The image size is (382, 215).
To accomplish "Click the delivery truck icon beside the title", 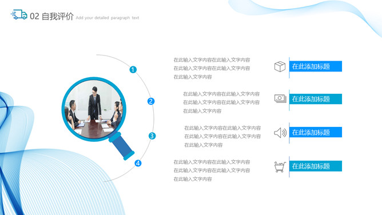I will [19, 15].
